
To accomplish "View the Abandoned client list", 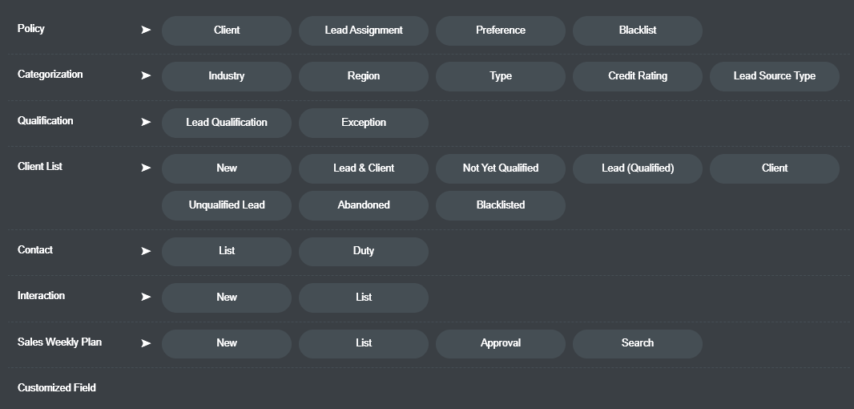I will pyautogui.click(x=363, y=205).
